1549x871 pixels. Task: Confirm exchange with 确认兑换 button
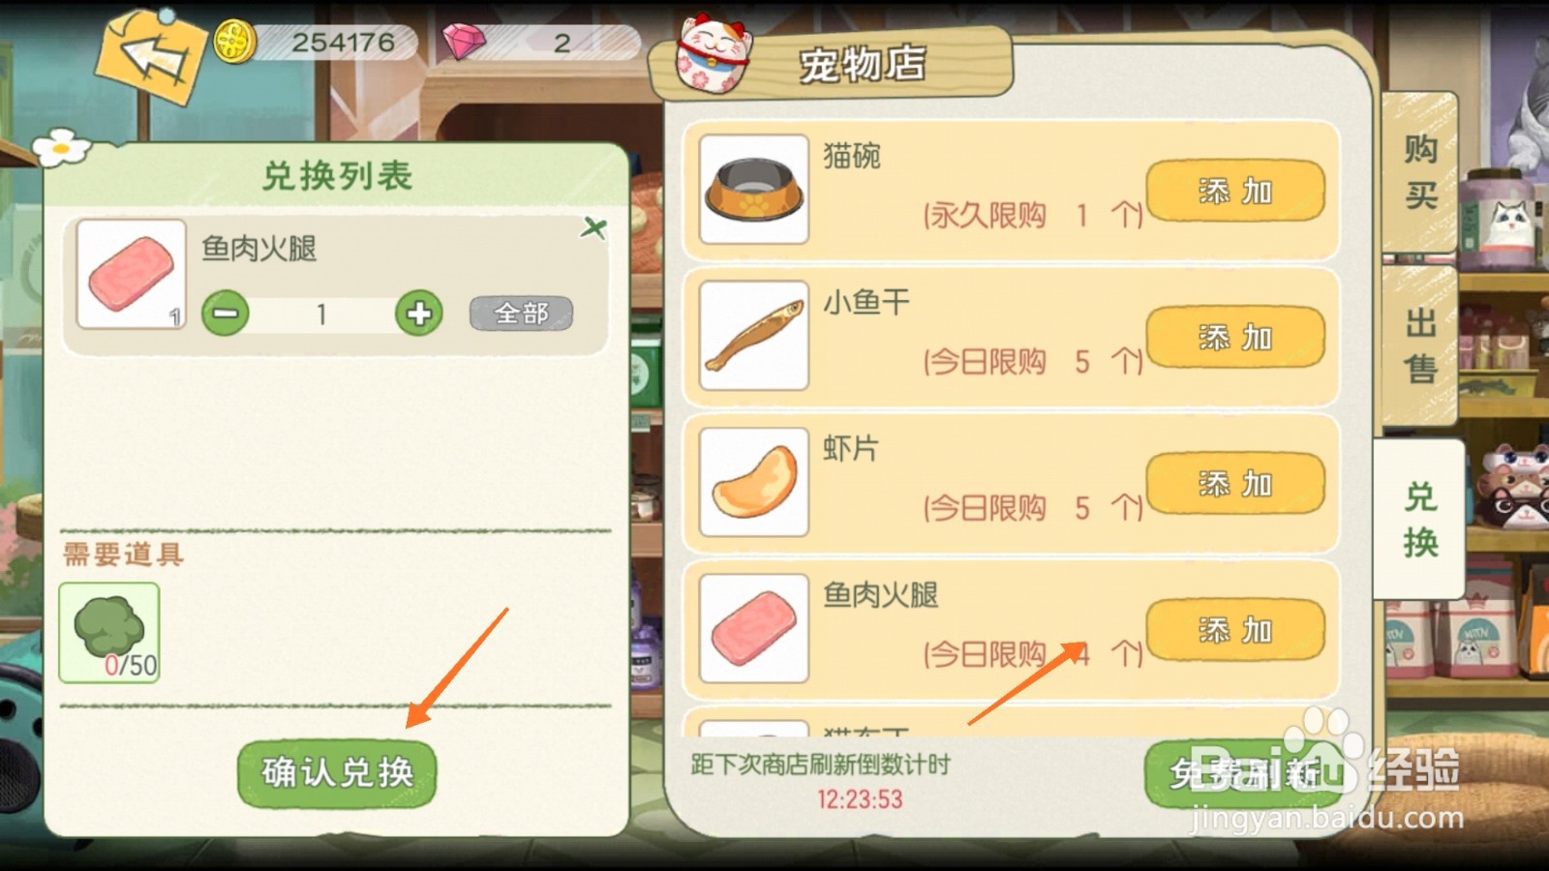coord(337,772)
